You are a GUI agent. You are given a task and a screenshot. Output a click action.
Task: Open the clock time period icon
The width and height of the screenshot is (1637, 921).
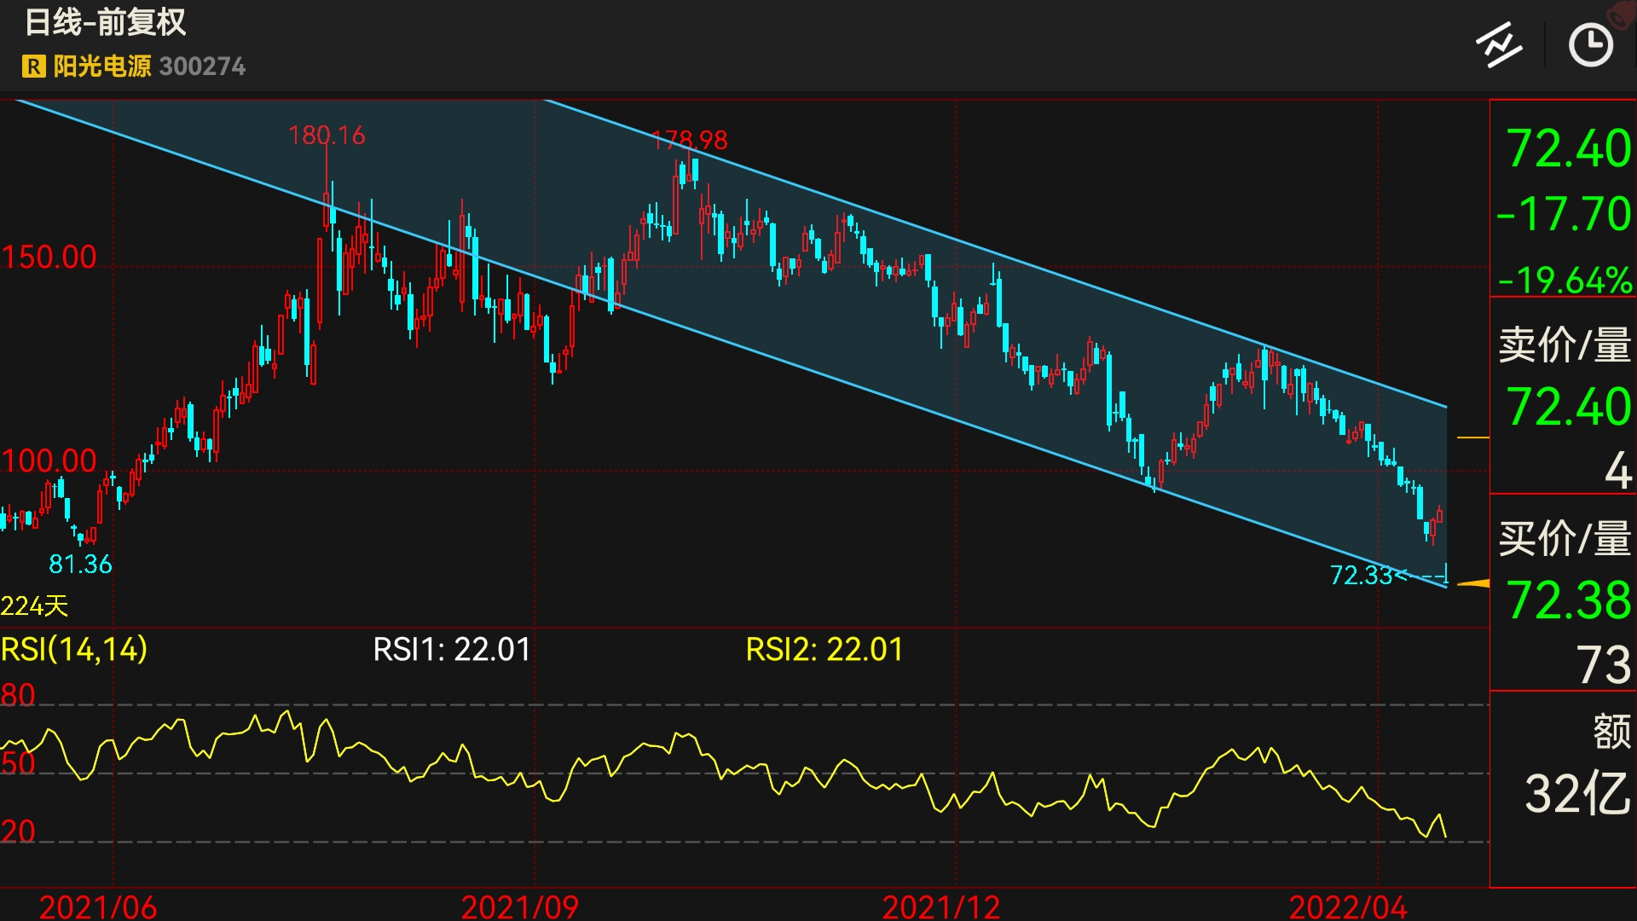point(1591,45)
